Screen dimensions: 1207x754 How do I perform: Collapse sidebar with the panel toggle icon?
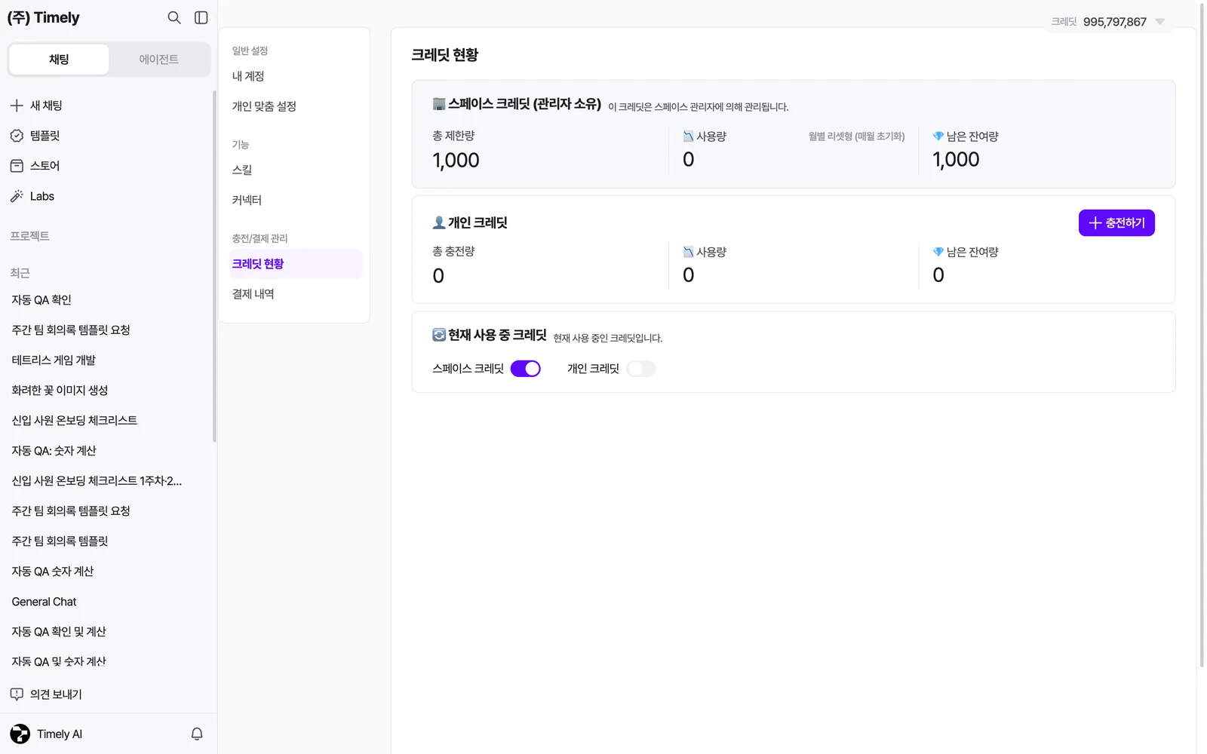click(x=201, y=17)
